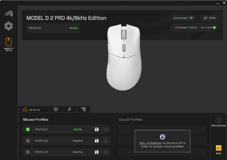The height and width of the screenshot is (160, 227).
Task: Click the Up to Date green check
Action: (214, 27)
